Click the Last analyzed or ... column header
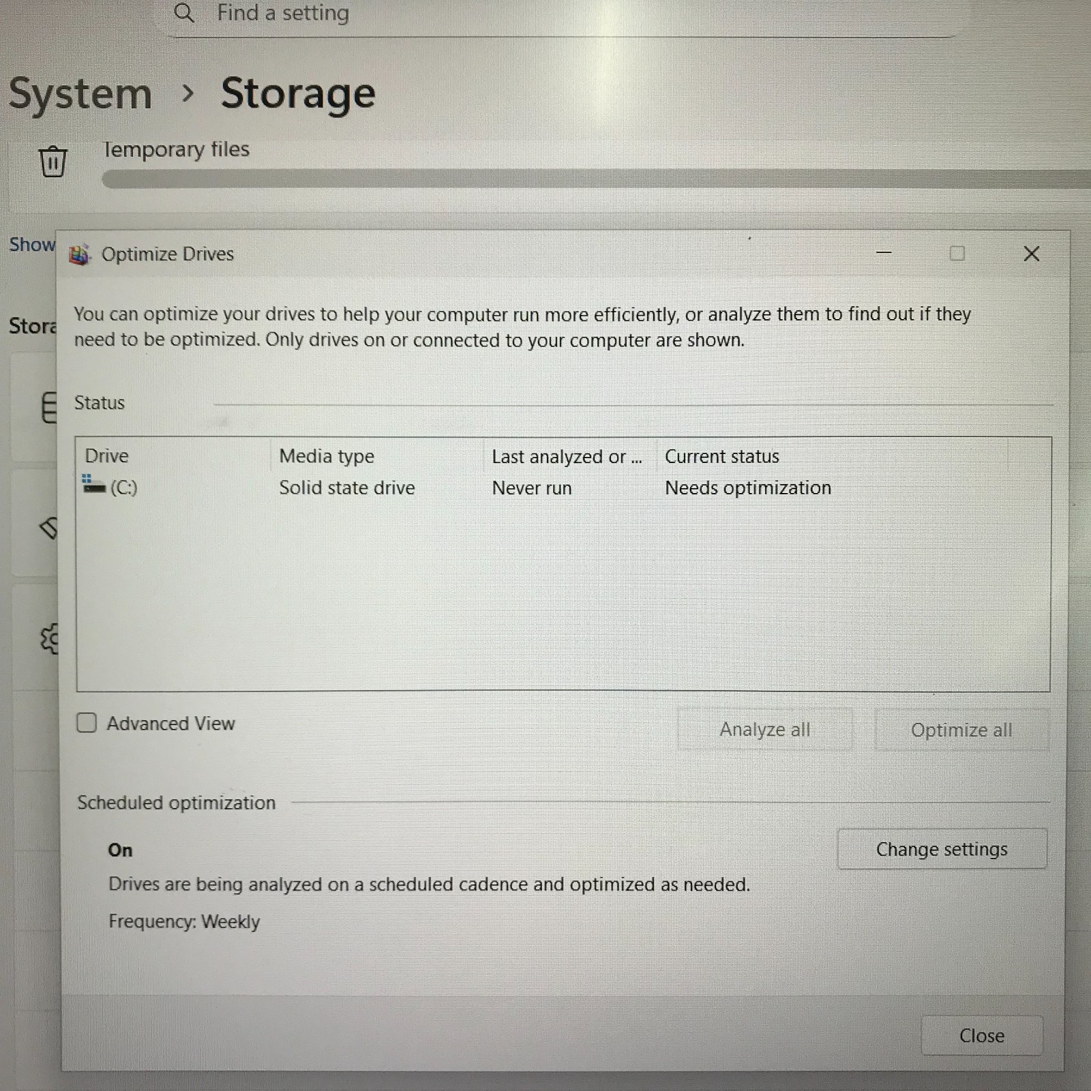The image size is (1091, 1091). 569,456
